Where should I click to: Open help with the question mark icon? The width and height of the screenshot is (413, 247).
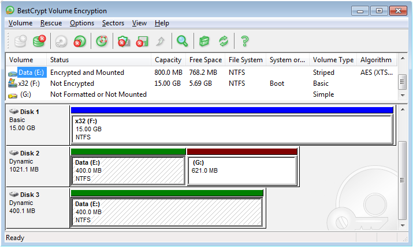[245, 41]
